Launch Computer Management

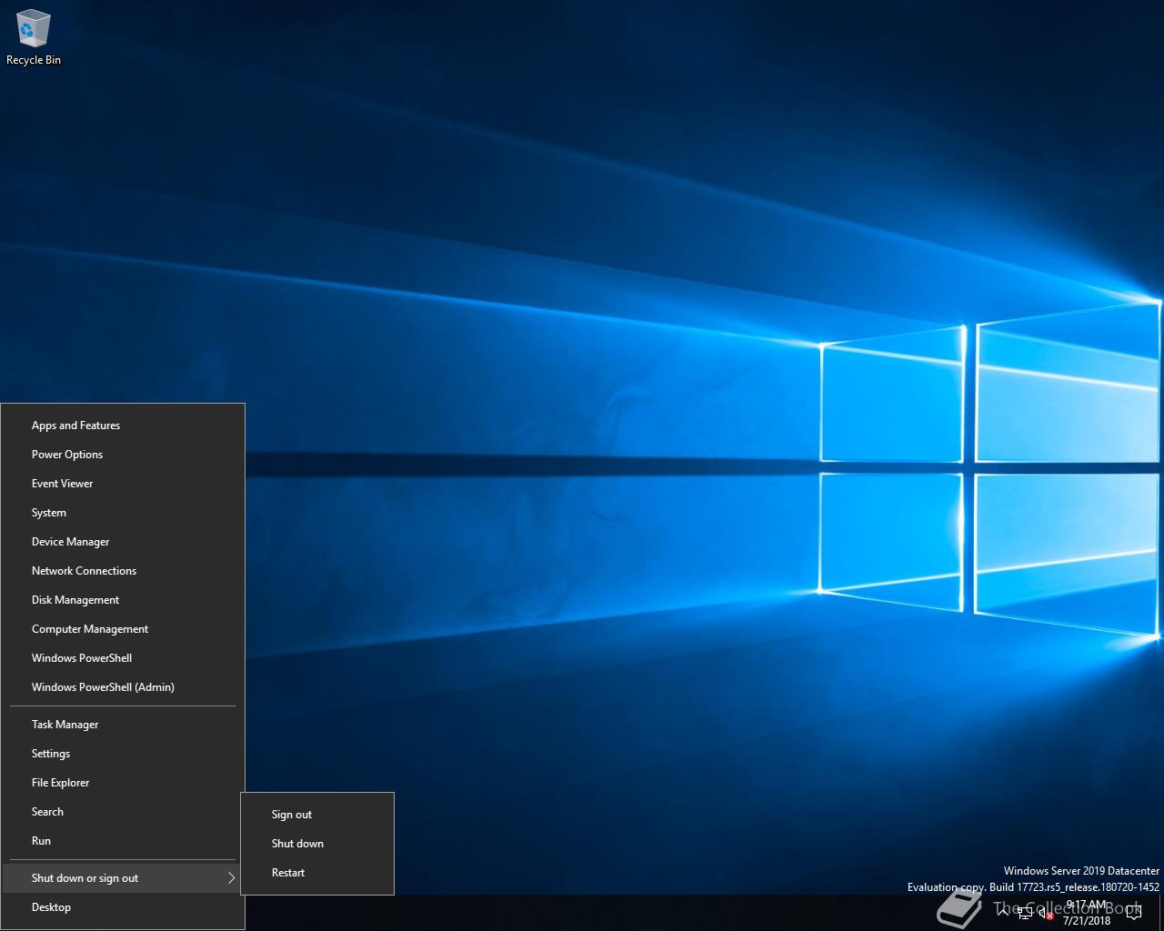point(123,629)
